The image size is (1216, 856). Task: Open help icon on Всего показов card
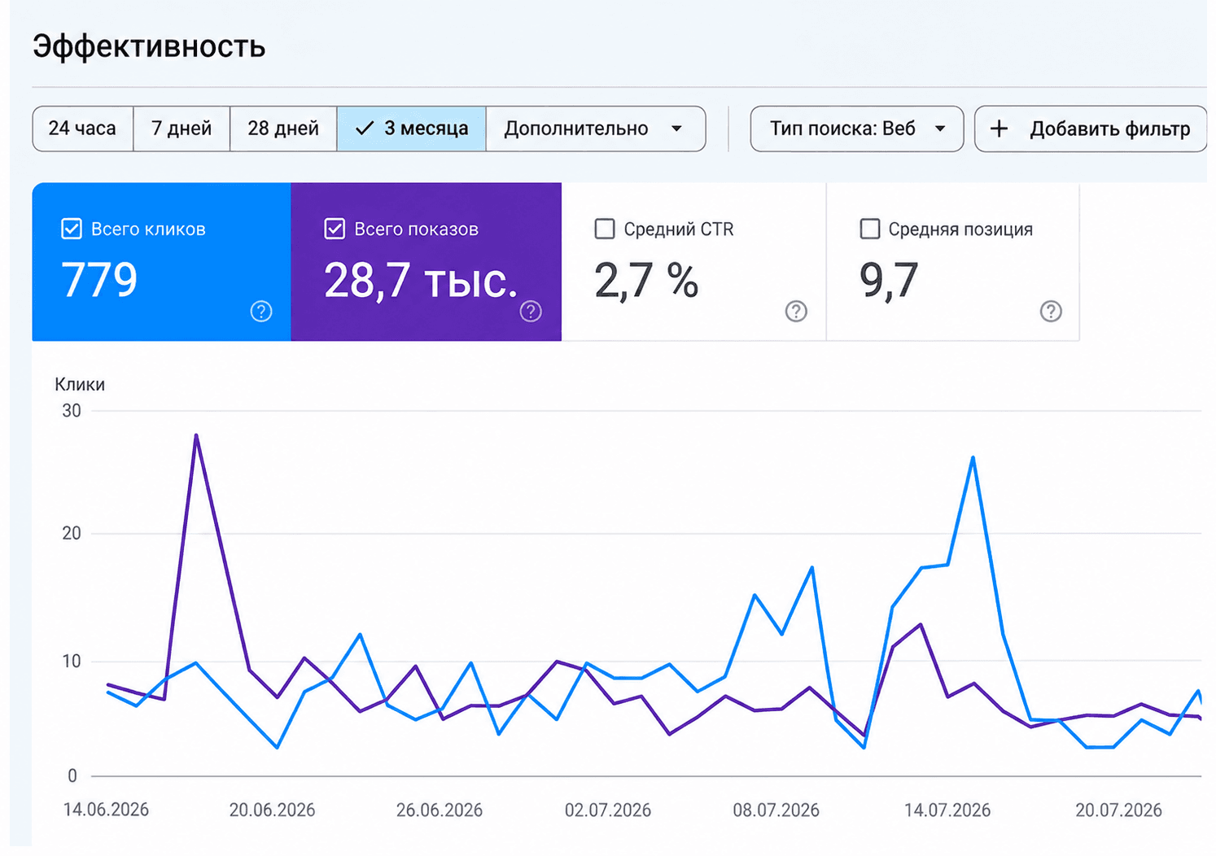click(531, 312)
